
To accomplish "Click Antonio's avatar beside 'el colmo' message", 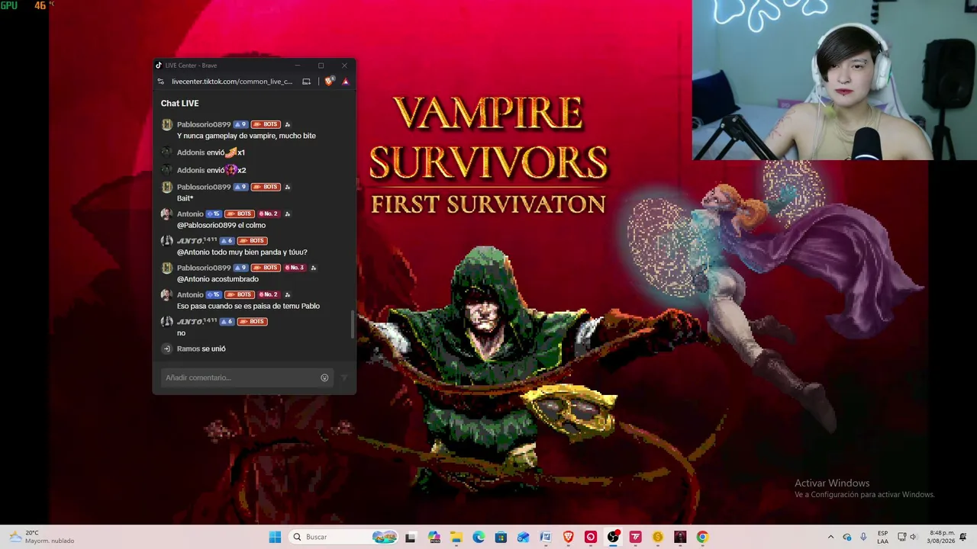I will pos(167,214).
